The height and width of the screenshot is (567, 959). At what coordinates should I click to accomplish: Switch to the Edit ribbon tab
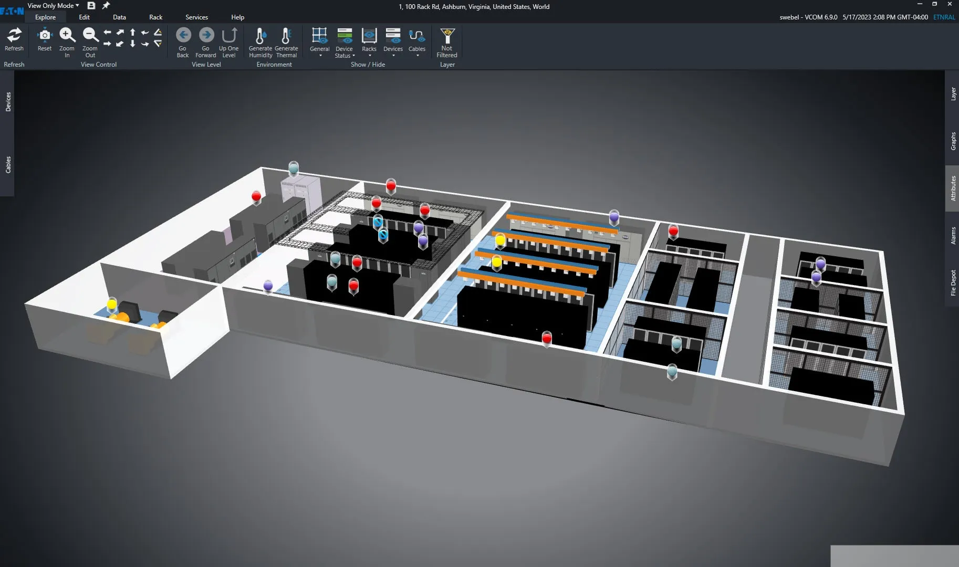[x=84, y=17]
